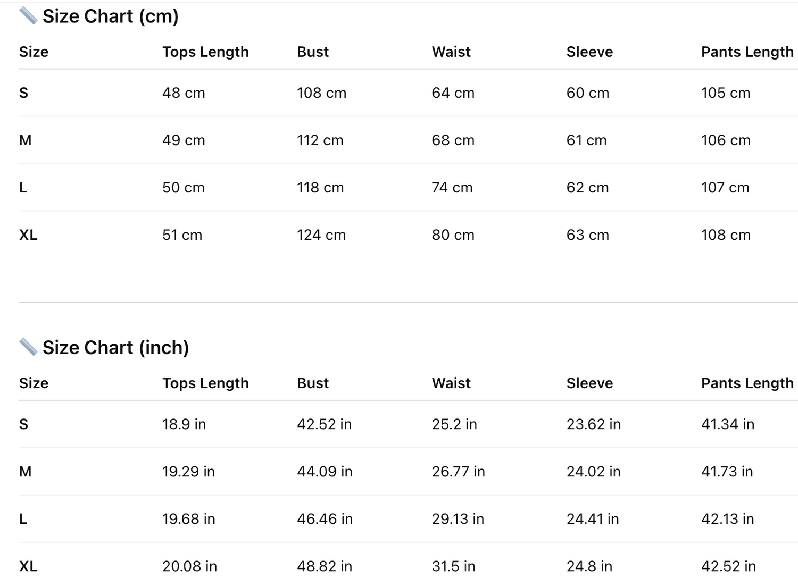
Task: Click the 18.9 in tops length cell
Action: coord(184,424)
